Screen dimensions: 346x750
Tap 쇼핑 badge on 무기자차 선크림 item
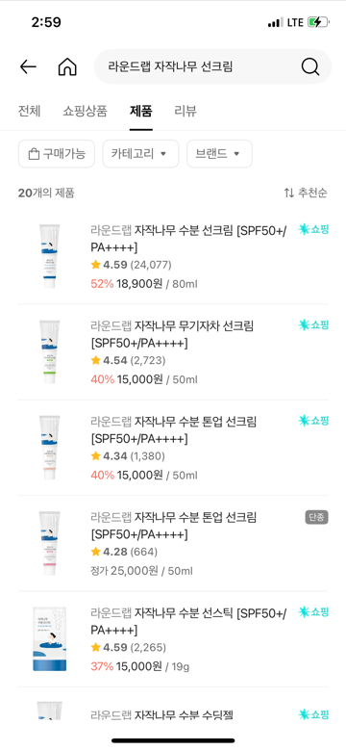pos(313,325)
